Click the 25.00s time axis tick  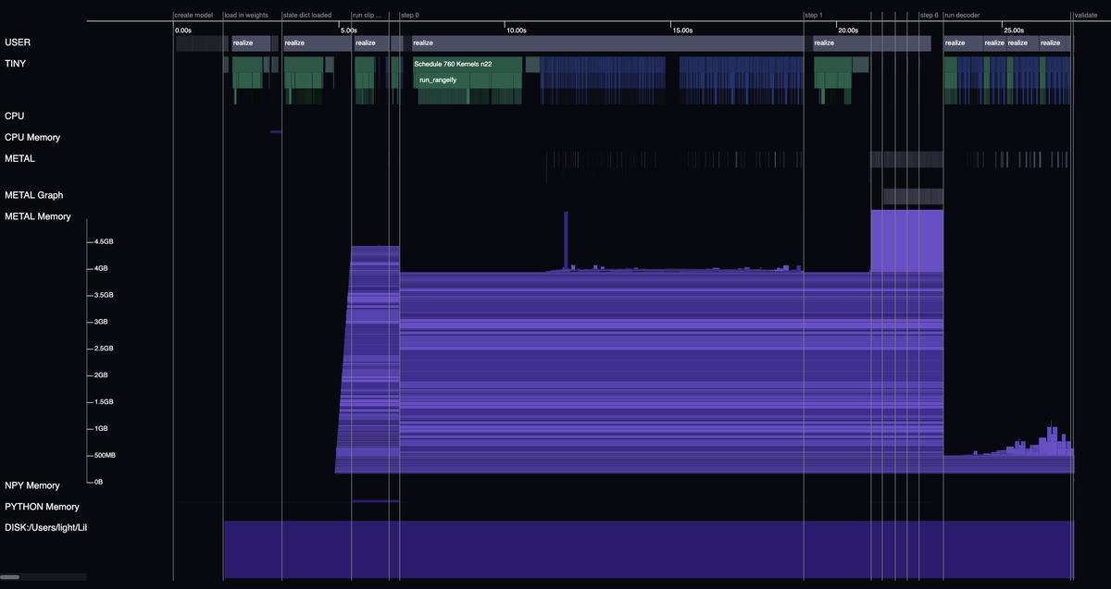click(x=1014, y=31)
